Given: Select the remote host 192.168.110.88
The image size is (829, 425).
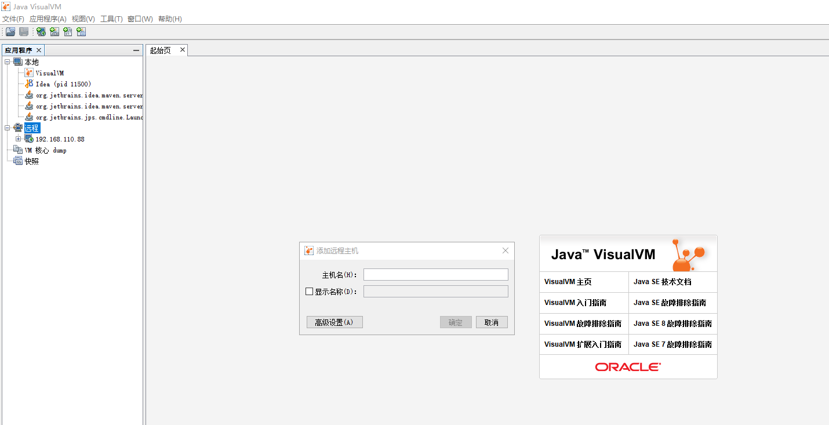Looking at the screenshot, I should [59, 139].
